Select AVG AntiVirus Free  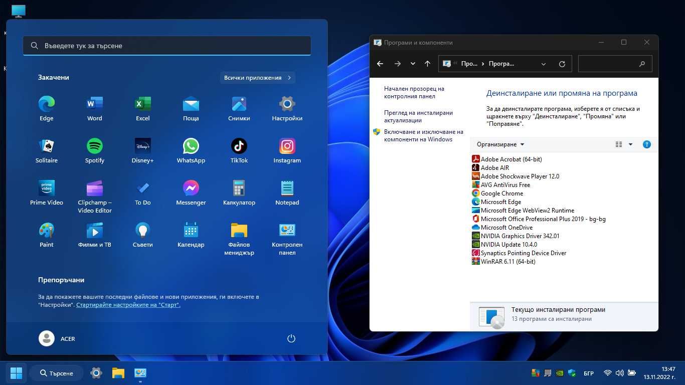[x=501, y=185]
